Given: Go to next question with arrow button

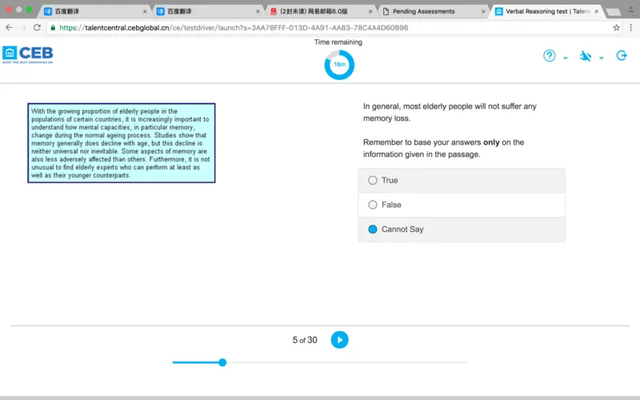Looking at the screenshot, I should click(339, 340).
